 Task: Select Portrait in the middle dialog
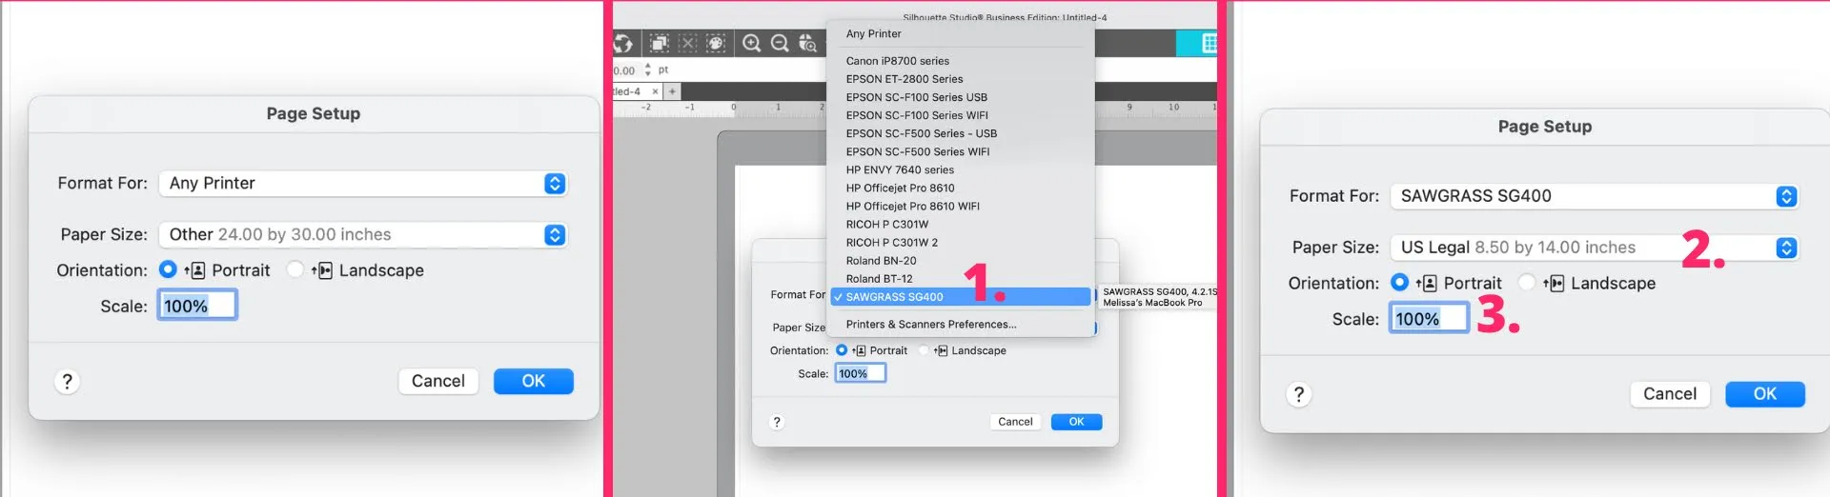click(842, 350)
